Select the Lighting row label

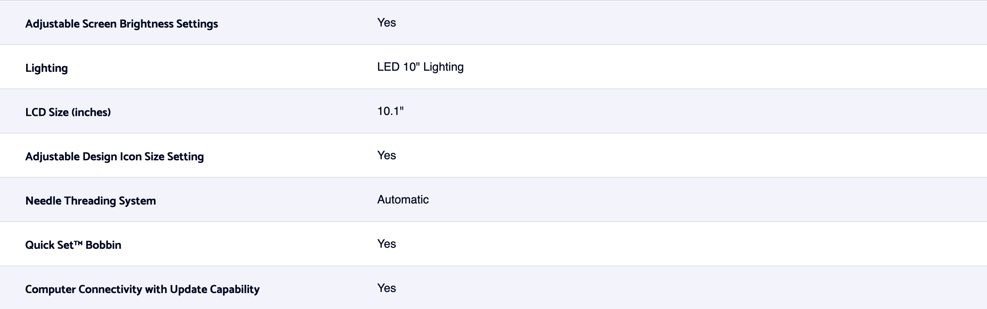[46, 68]
